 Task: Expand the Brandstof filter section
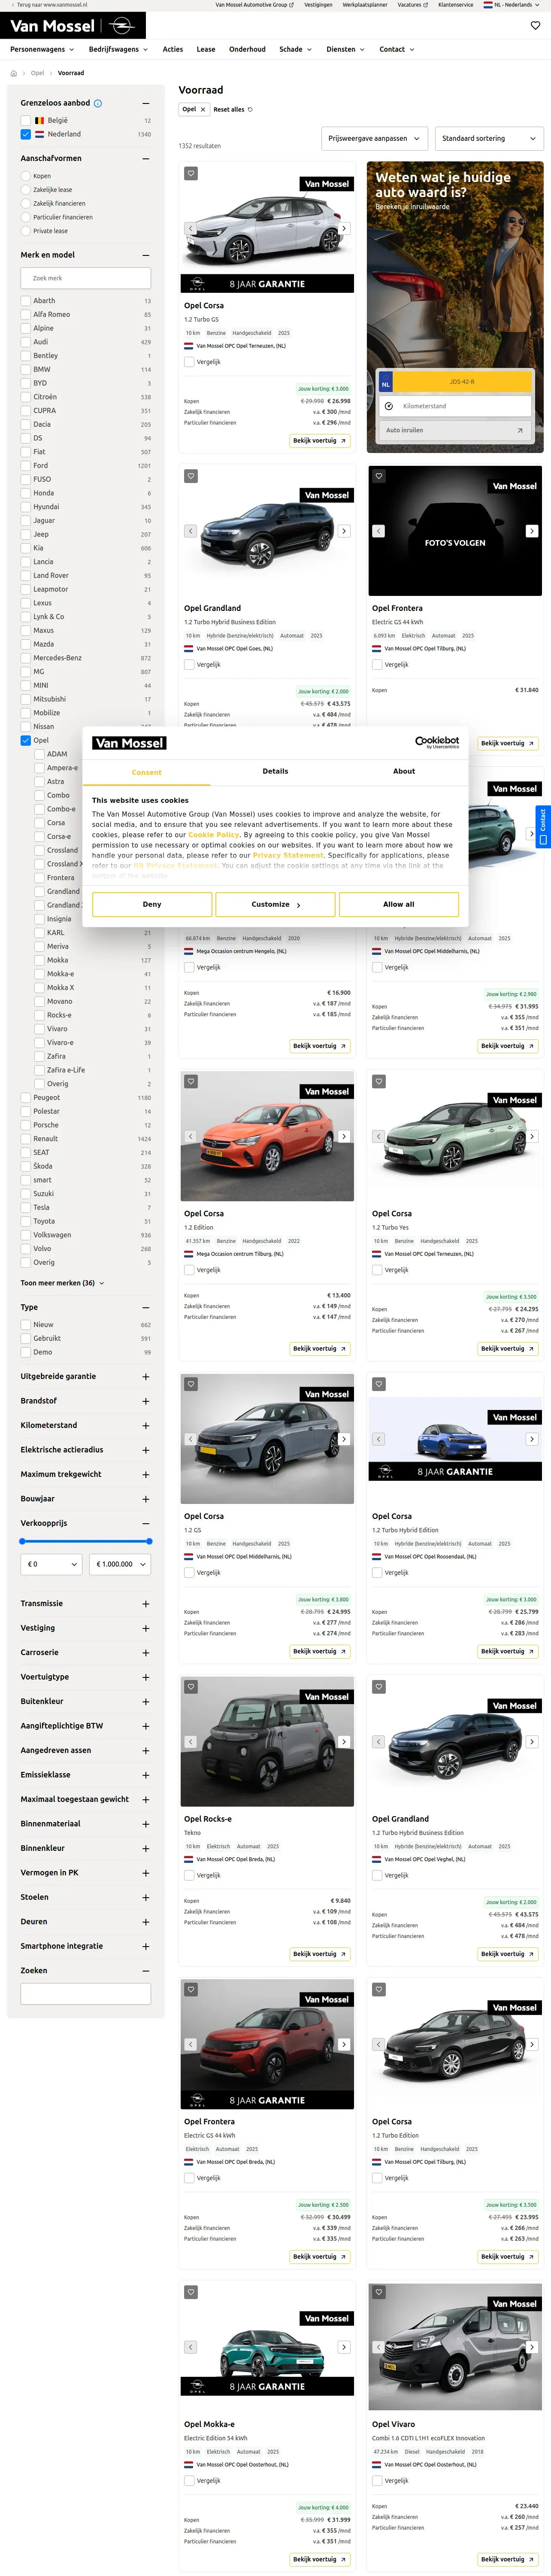coord(86,1401)
